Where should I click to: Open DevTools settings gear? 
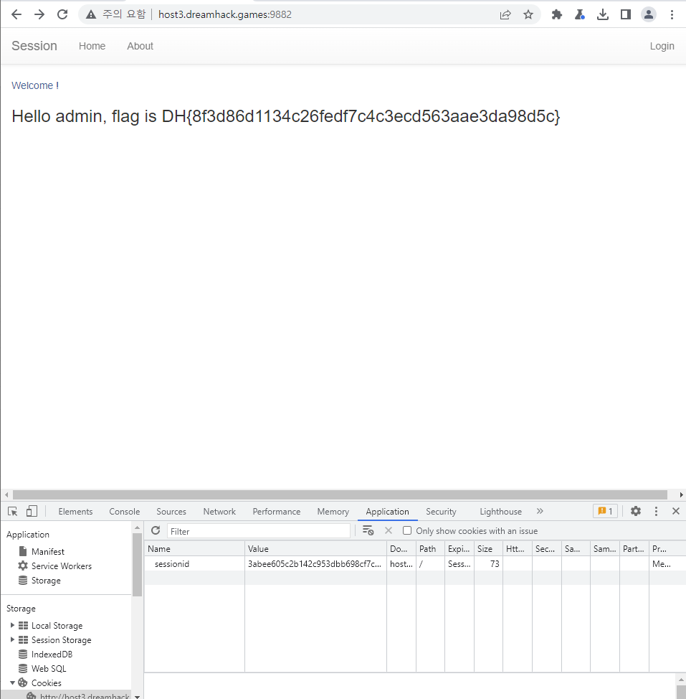636,511
